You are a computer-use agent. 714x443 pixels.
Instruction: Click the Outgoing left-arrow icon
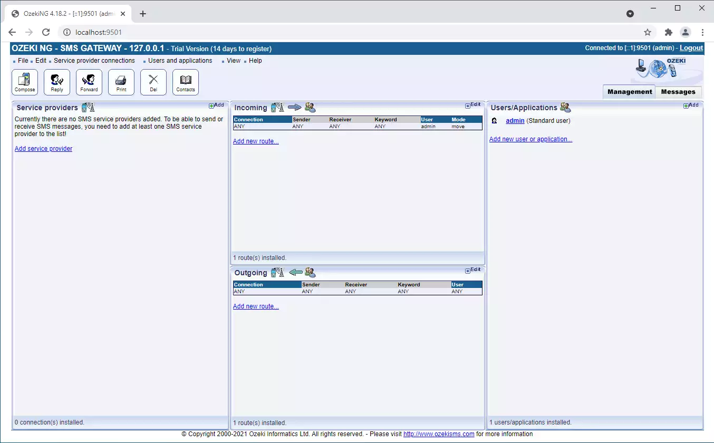pyautogui.click(x=296, y=273)
